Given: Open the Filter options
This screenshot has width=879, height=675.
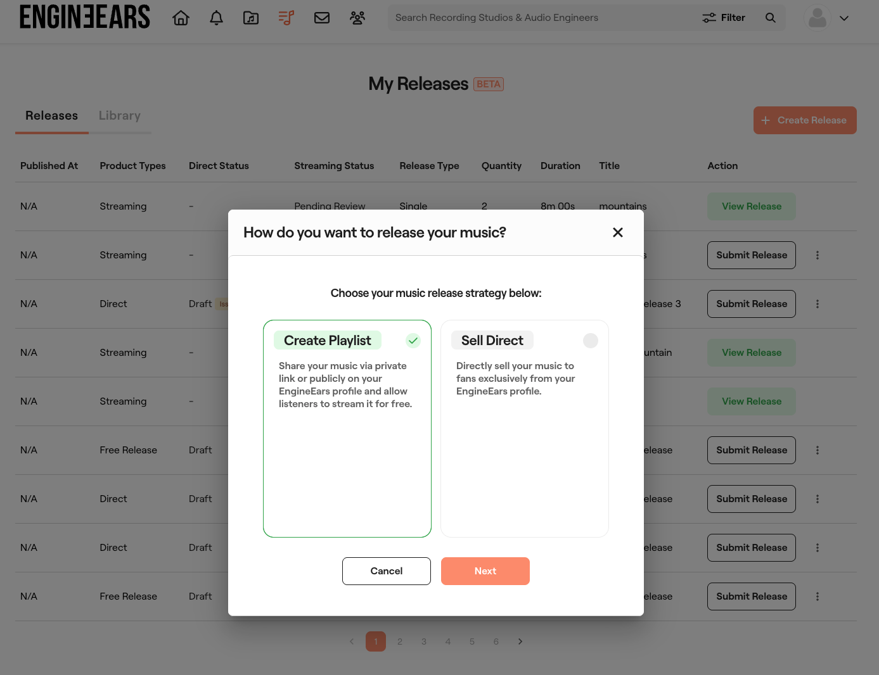Looking at the screenshot, I should (x=724, y=18).
